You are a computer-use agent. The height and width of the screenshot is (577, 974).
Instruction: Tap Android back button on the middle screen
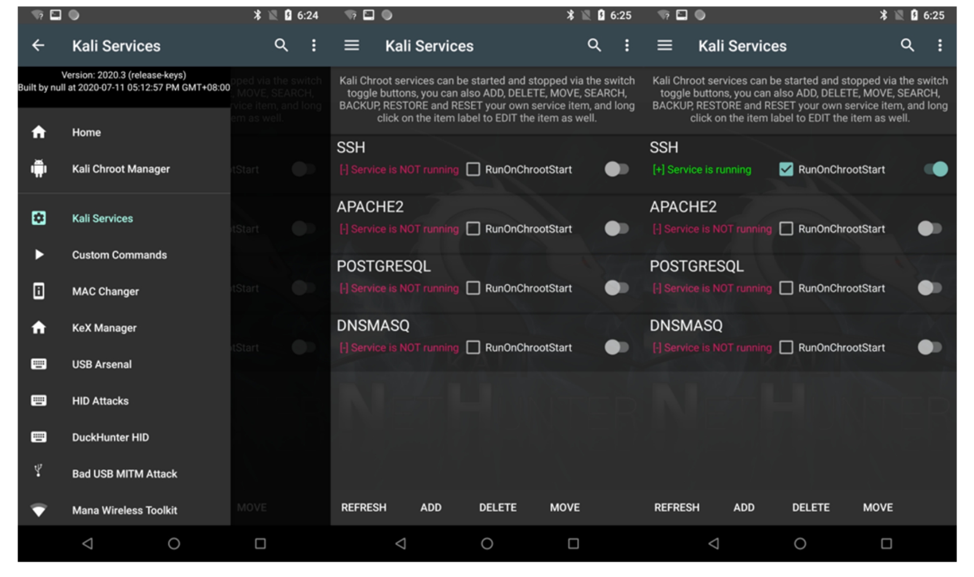click(x=400, y=544)
